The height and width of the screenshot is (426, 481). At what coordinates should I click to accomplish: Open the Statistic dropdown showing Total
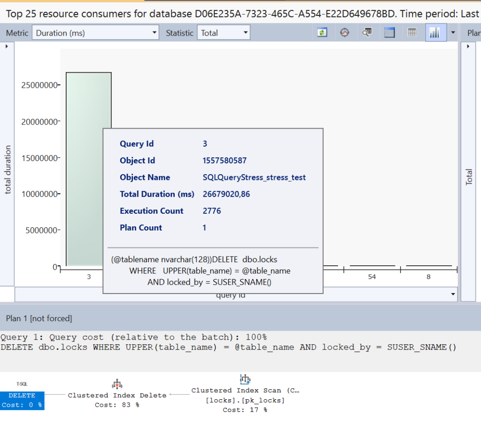[225, 33]
